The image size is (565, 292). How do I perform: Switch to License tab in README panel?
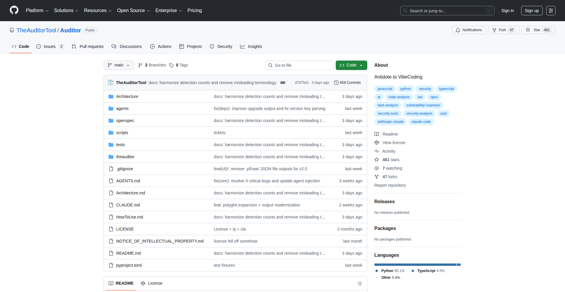click(152, 283)
